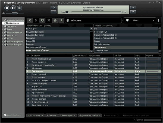Viewport: 163px width, 123px height.
Task: Toggle shuffle mode button
Action: (x=54, y=12)
